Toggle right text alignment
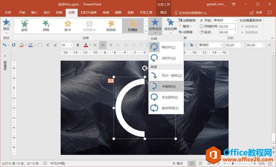Image resolution: width=276 pixels, height=167 pixels. point(110,45)
